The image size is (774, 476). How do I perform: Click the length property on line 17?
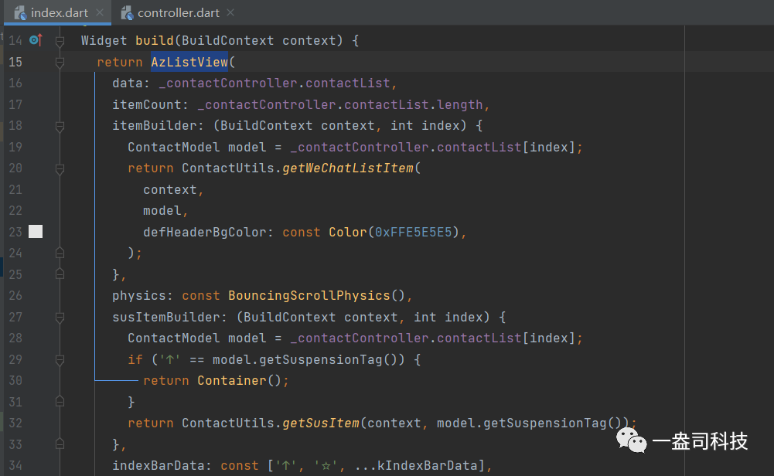coord(460,104)
